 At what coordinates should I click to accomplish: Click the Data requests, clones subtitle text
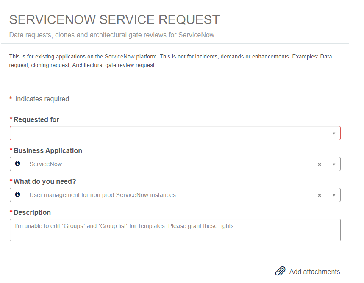click(x=112, y=35)
